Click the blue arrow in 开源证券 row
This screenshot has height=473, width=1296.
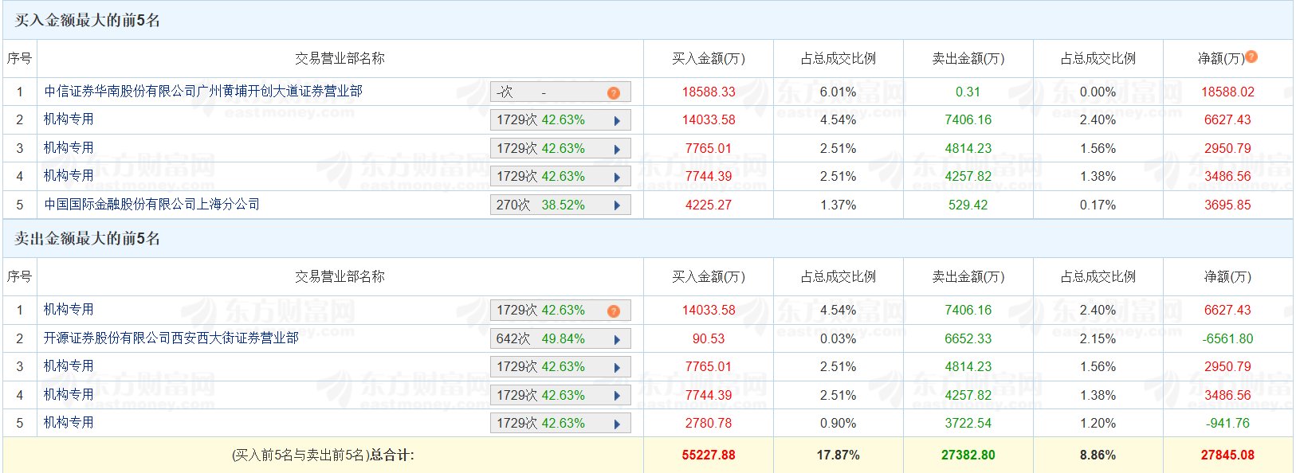[x=617, y=339]
